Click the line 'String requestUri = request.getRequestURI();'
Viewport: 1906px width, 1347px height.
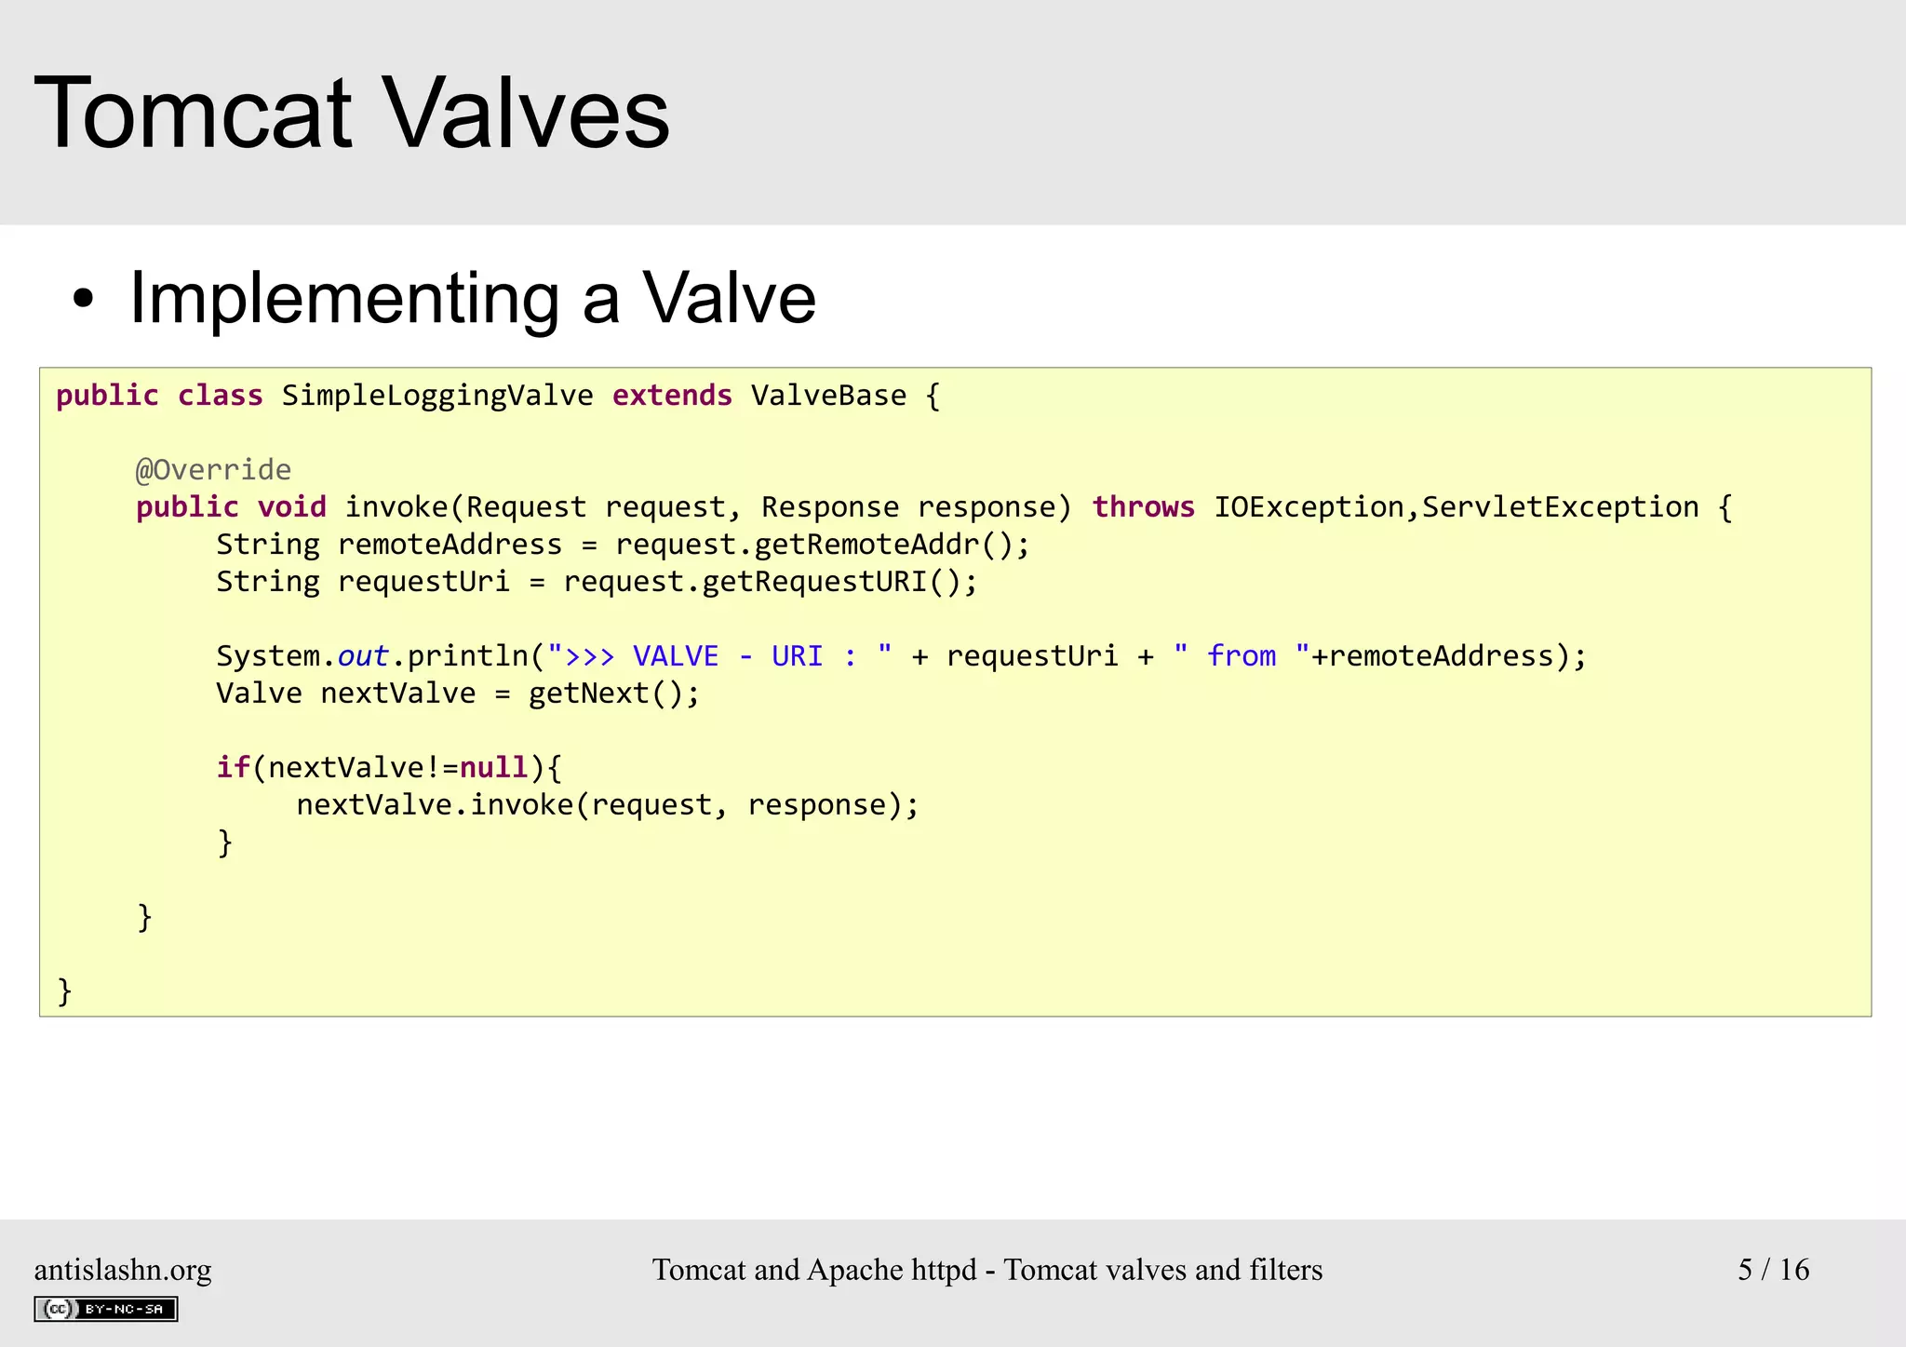click(x=597, y=582)
